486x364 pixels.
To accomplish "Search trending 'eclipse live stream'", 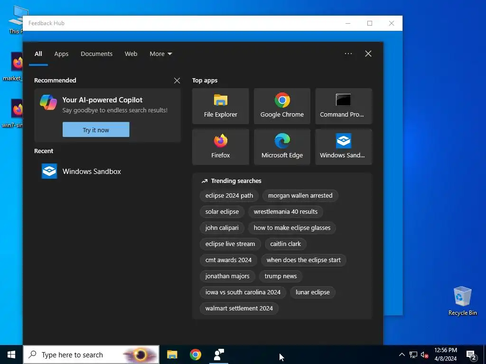I will tap(230, 244).
